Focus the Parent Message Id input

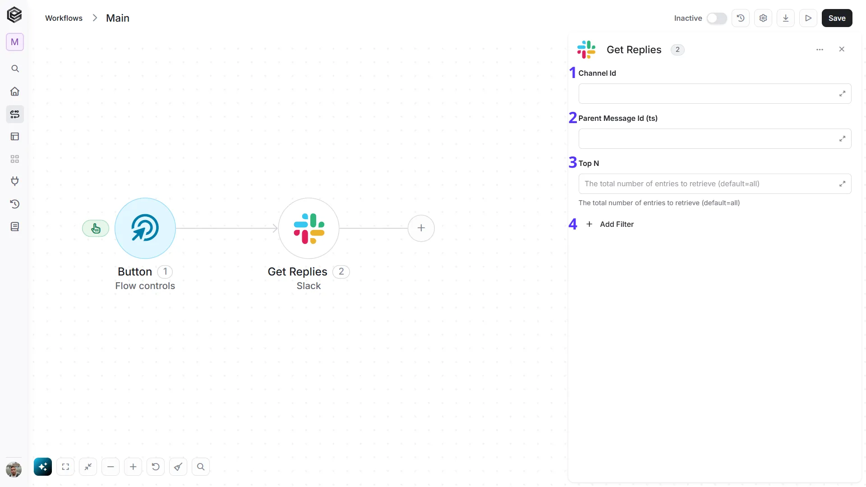715,139
